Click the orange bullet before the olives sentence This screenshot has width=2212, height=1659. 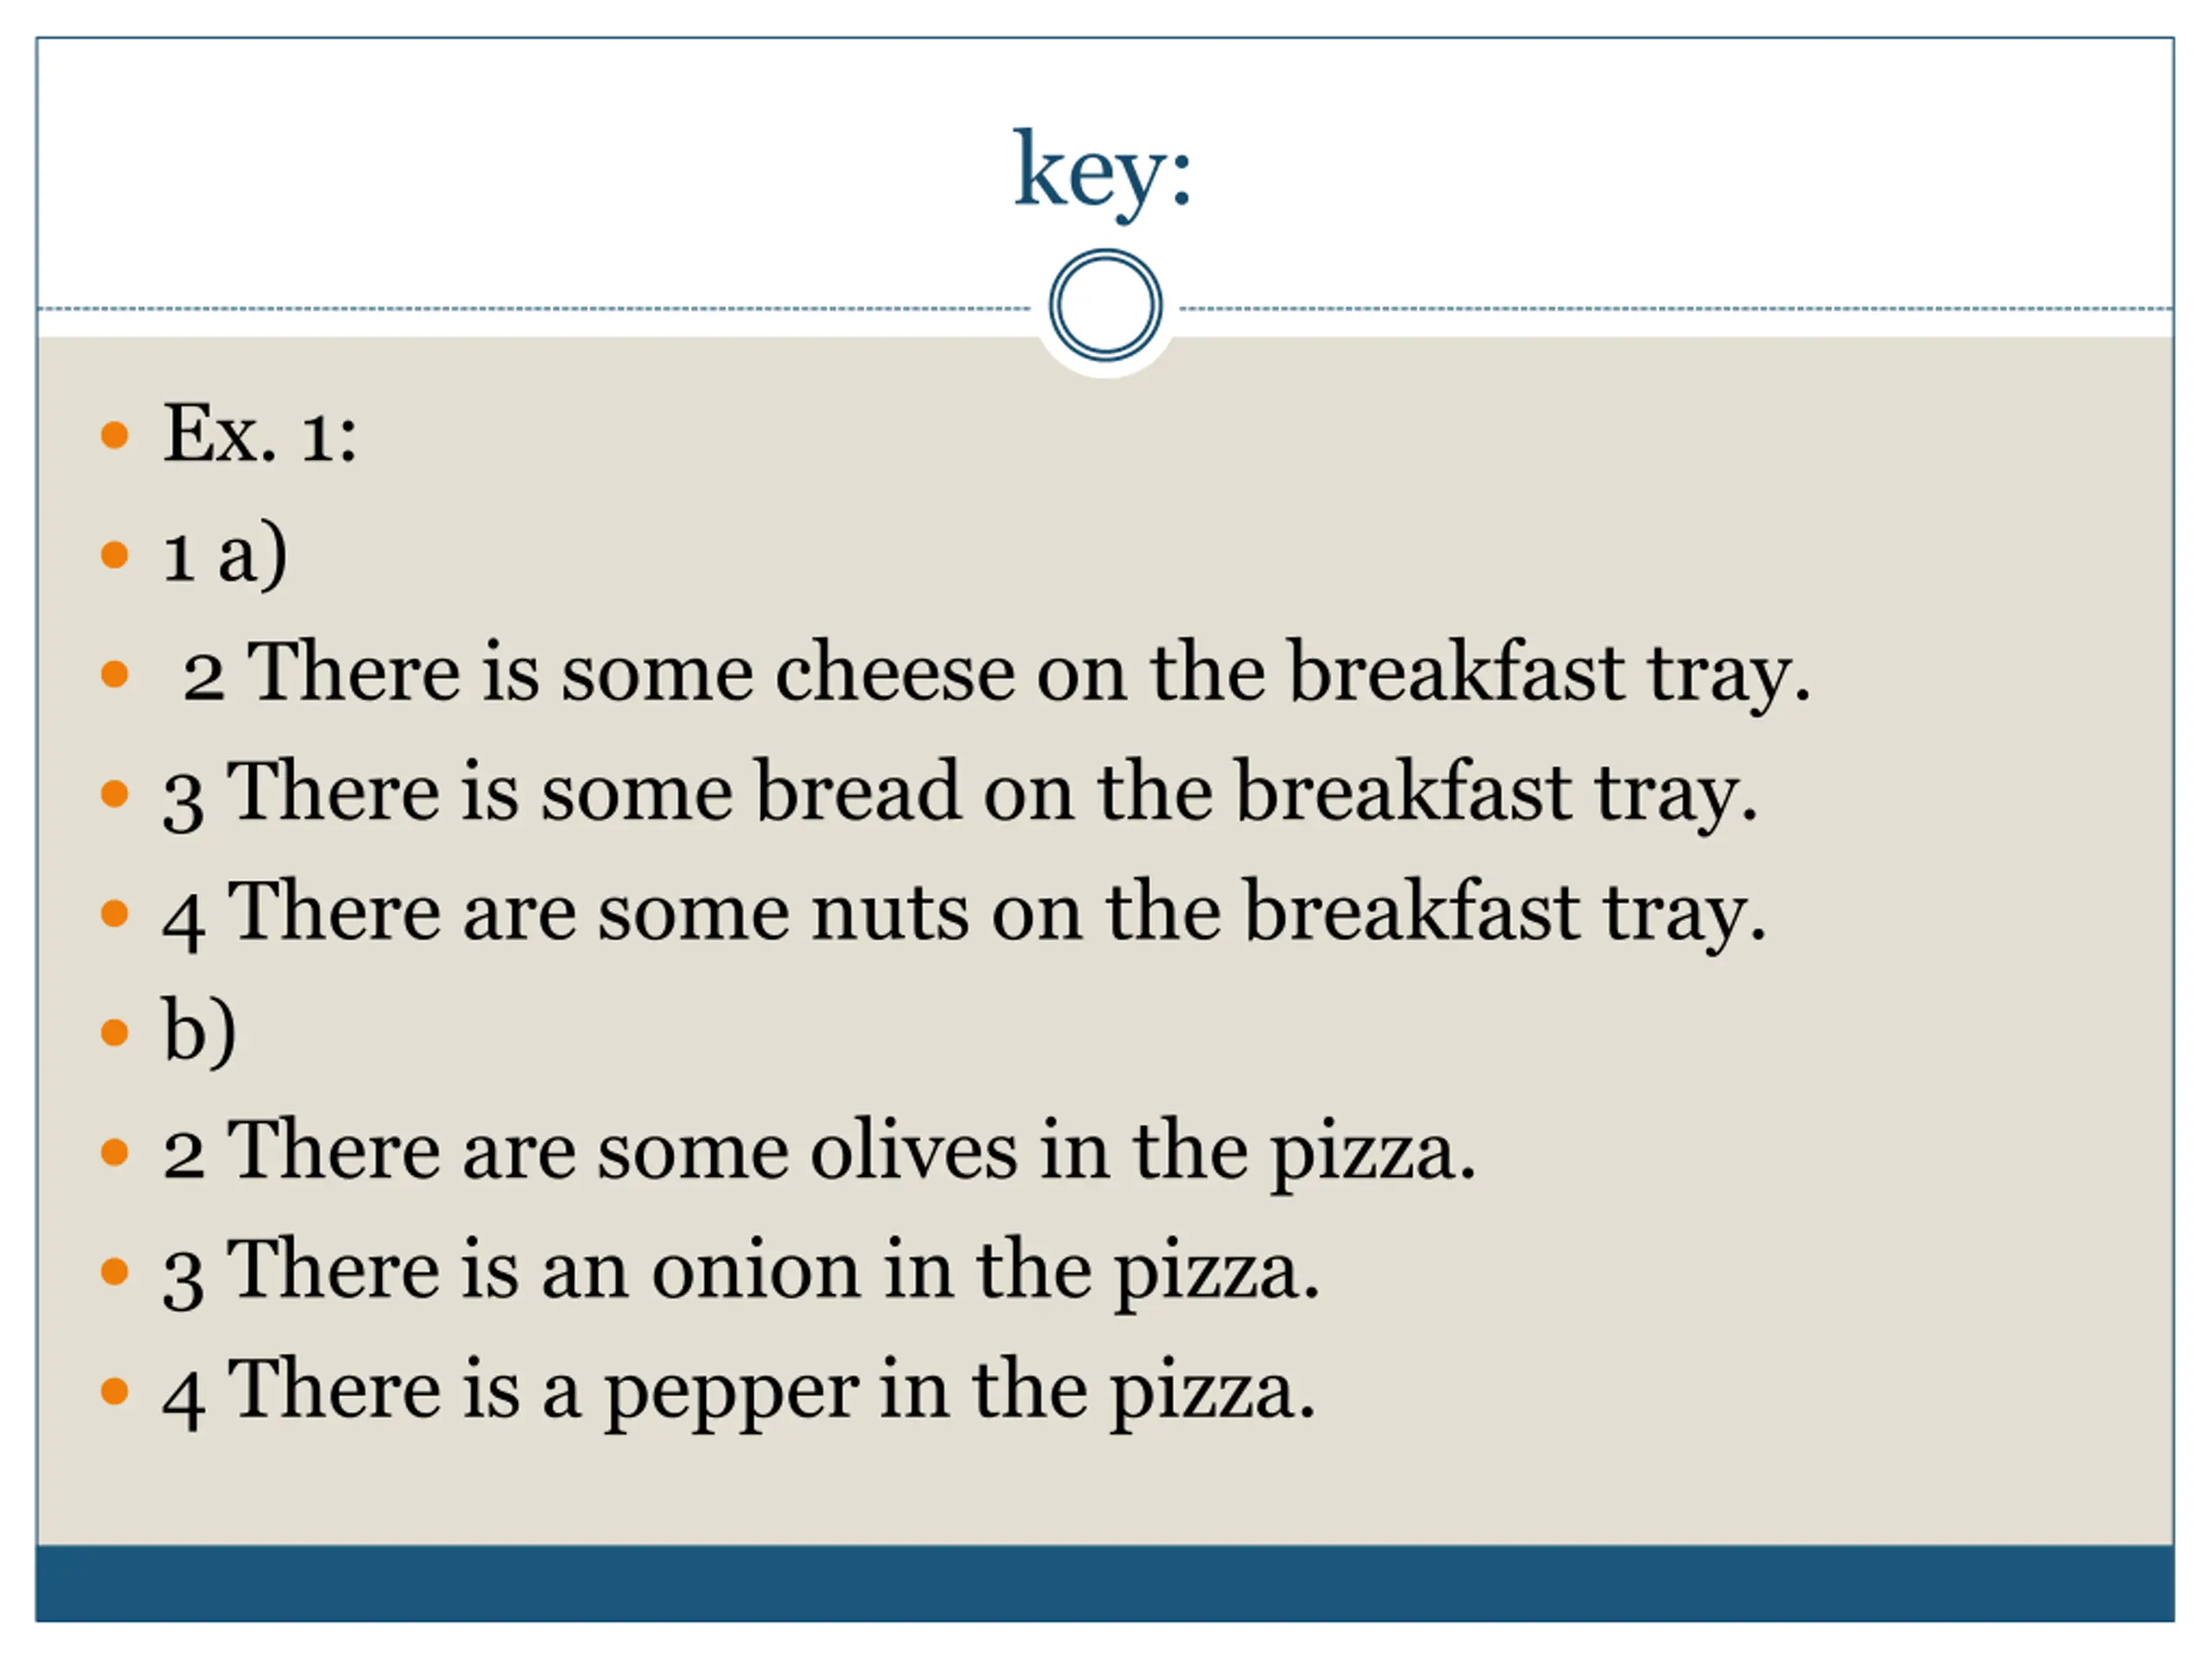pyautogui.click(x=115, y=1153)
